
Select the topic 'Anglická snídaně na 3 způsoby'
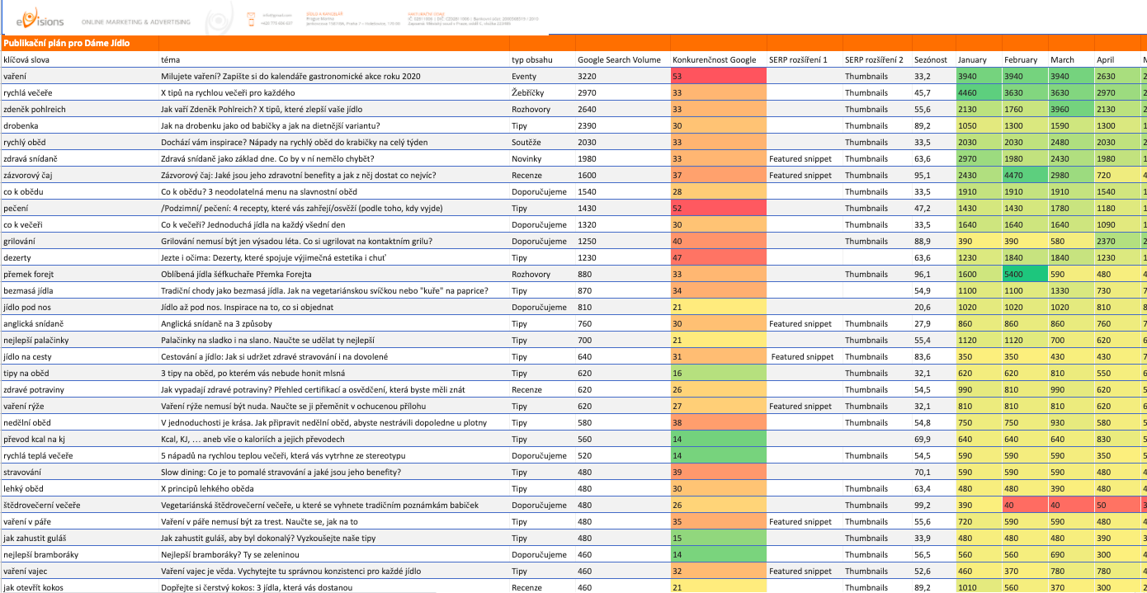333,323
